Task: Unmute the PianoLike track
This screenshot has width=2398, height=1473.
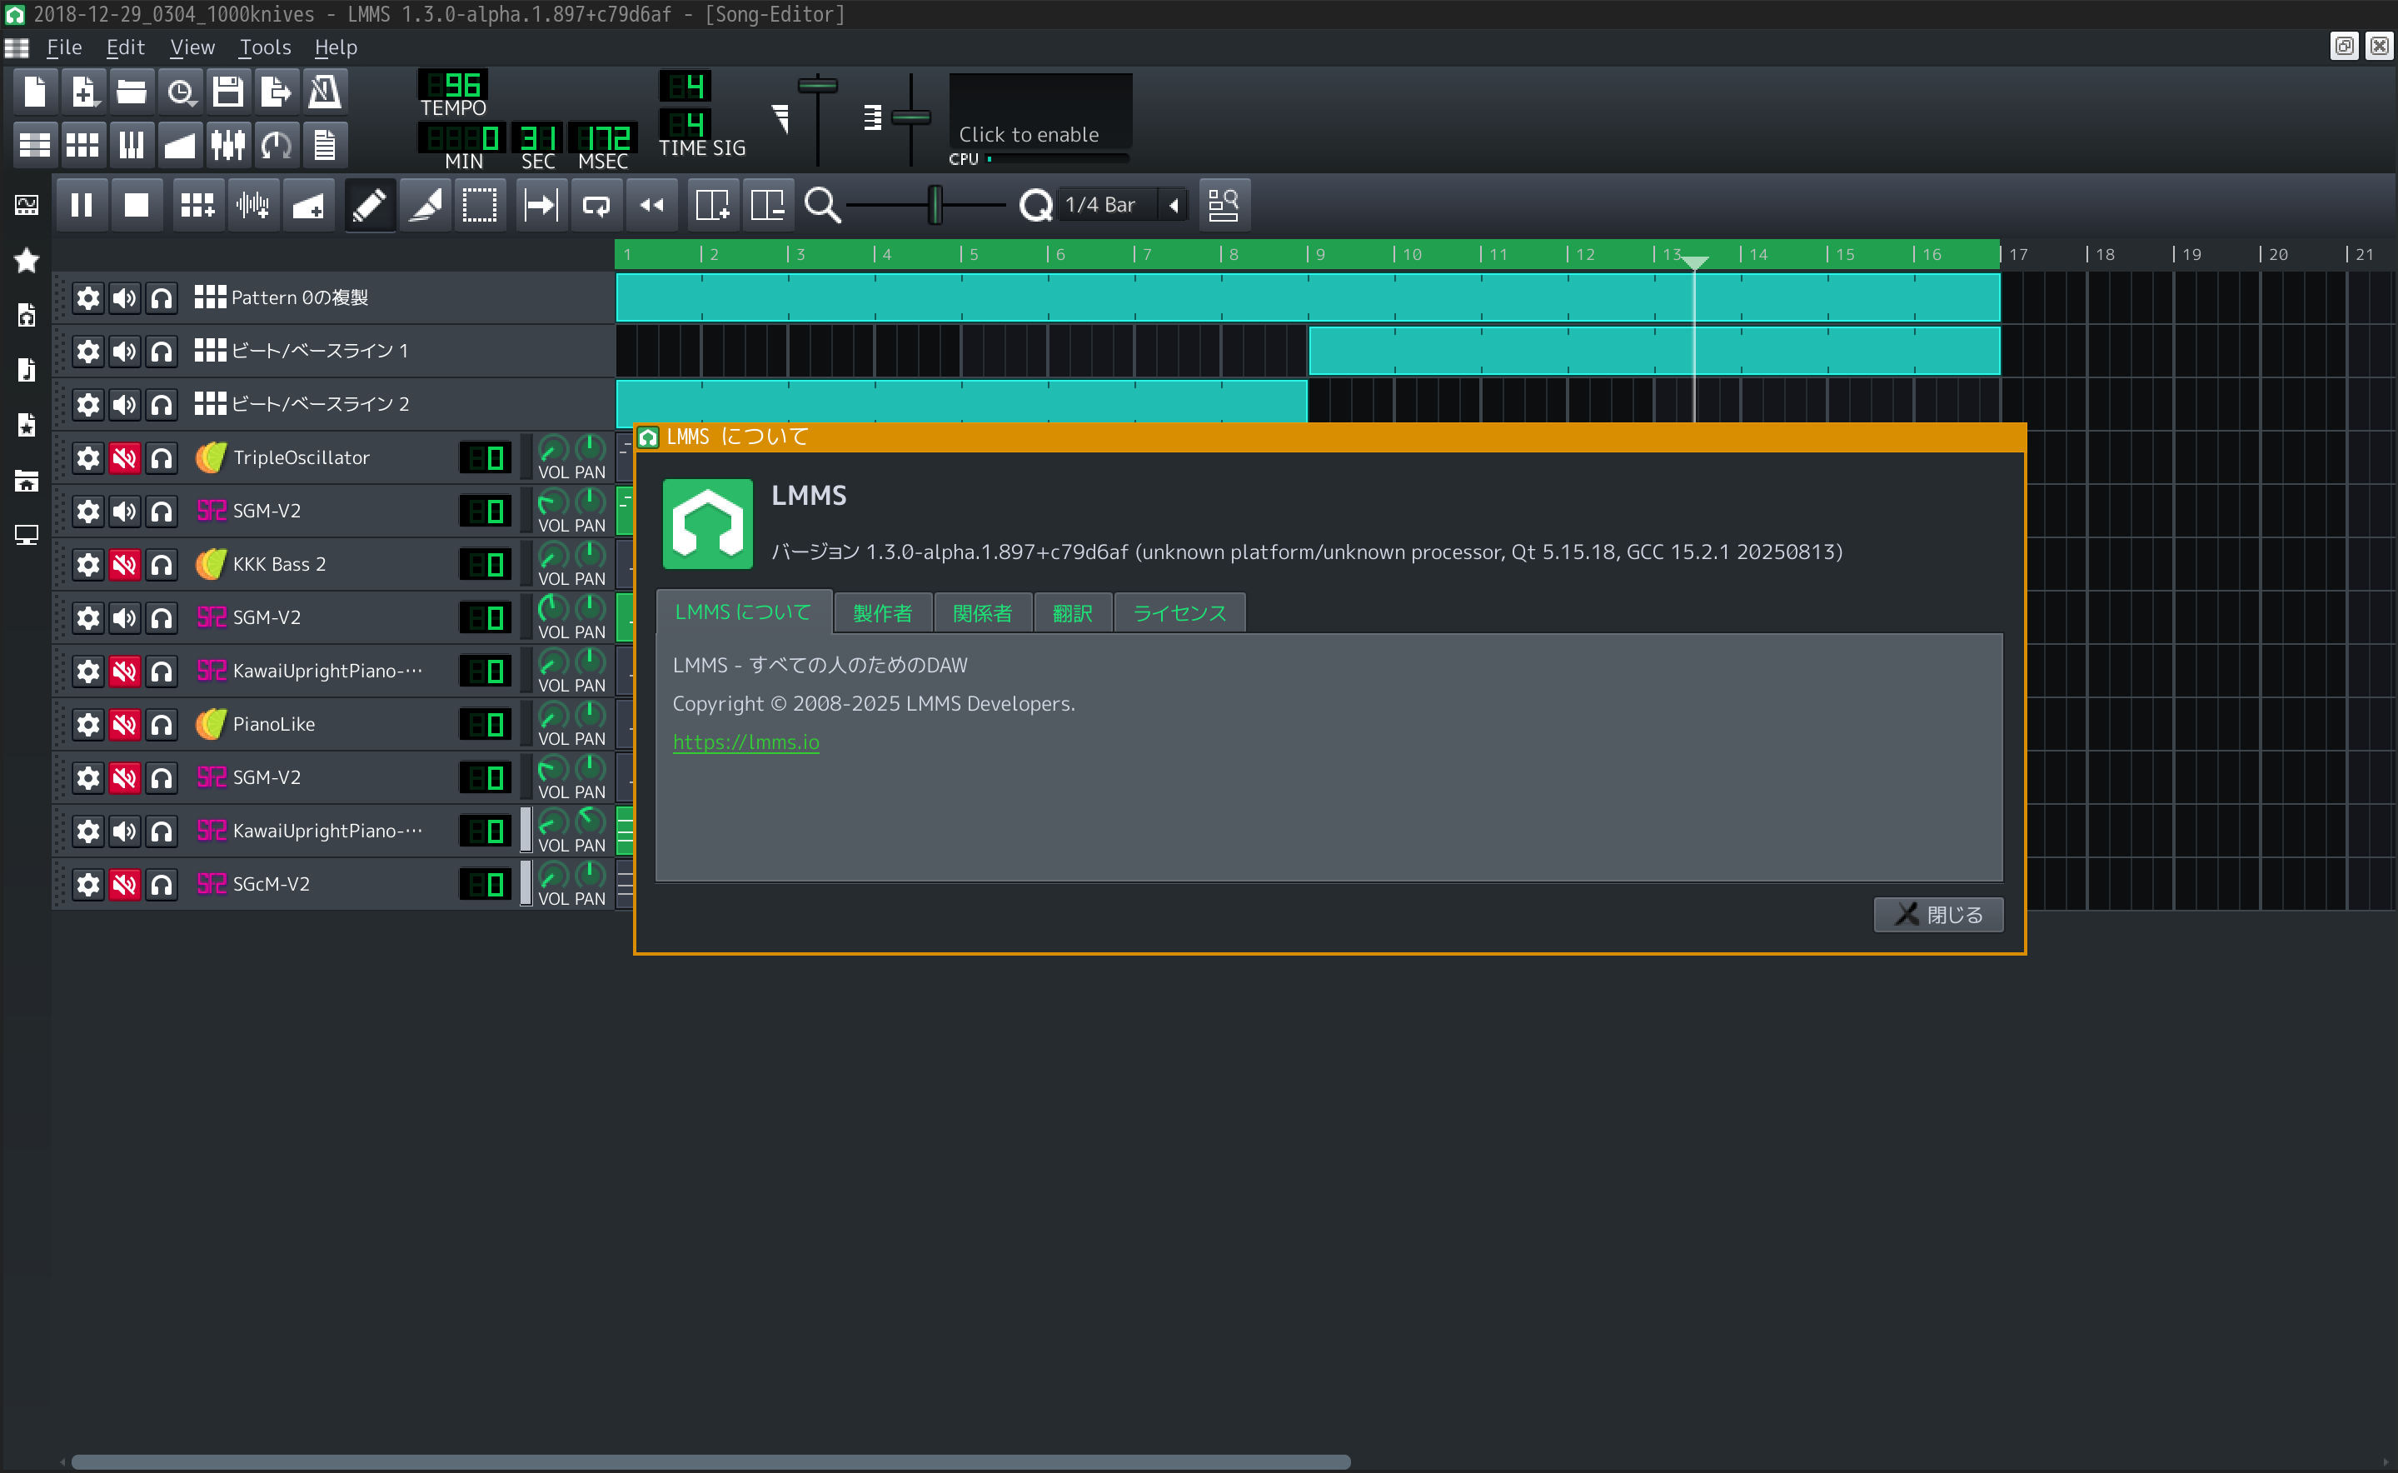Action: click(x=125, y=725)
